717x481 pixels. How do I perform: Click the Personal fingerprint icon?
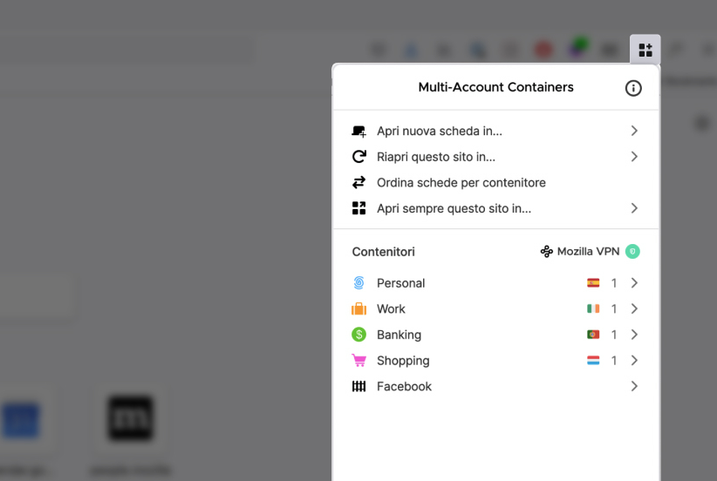[359, 282]
